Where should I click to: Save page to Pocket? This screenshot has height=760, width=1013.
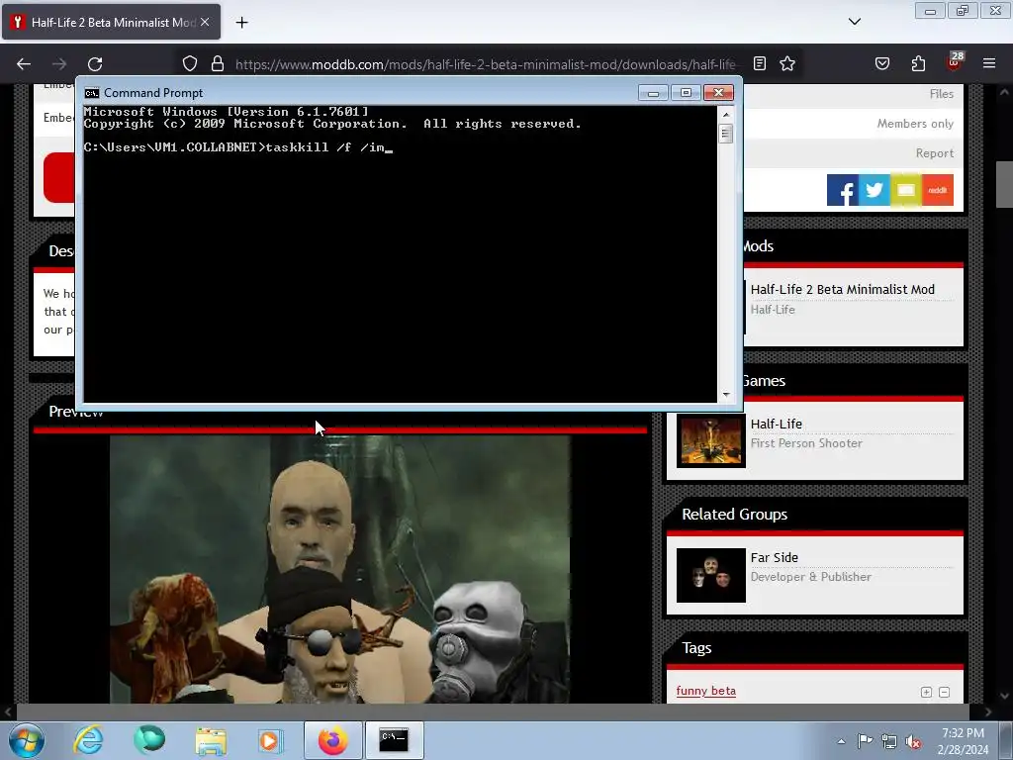[x=882, y=64]
